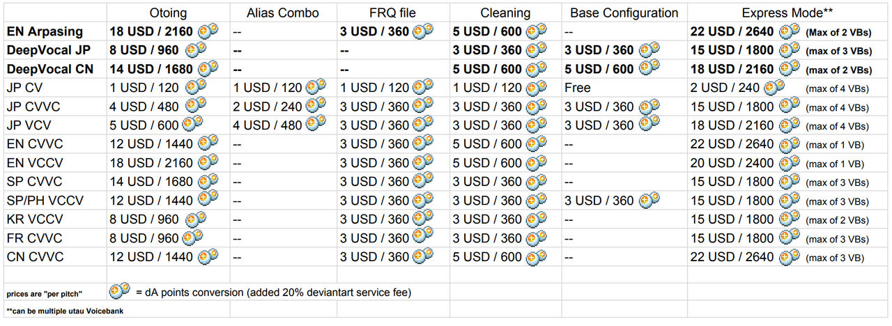Click the points icon in DeepVocal CN Express Mode cell

[790, 68]
